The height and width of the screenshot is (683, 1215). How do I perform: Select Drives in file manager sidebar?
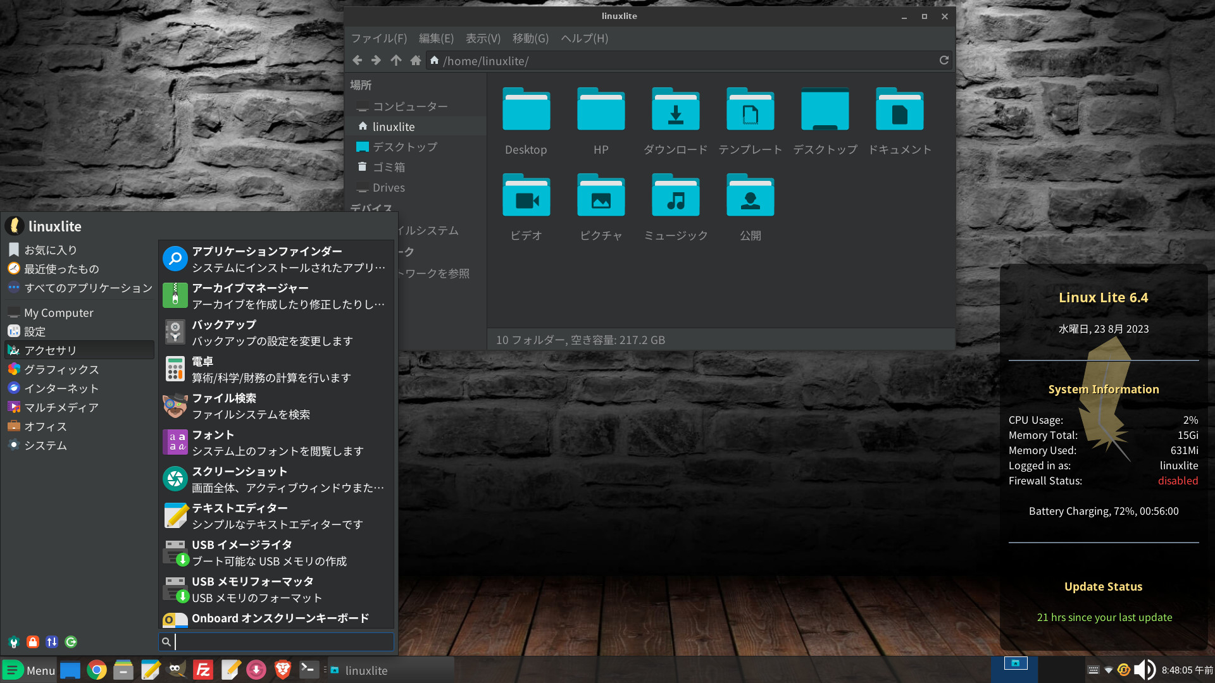[416, 187]
